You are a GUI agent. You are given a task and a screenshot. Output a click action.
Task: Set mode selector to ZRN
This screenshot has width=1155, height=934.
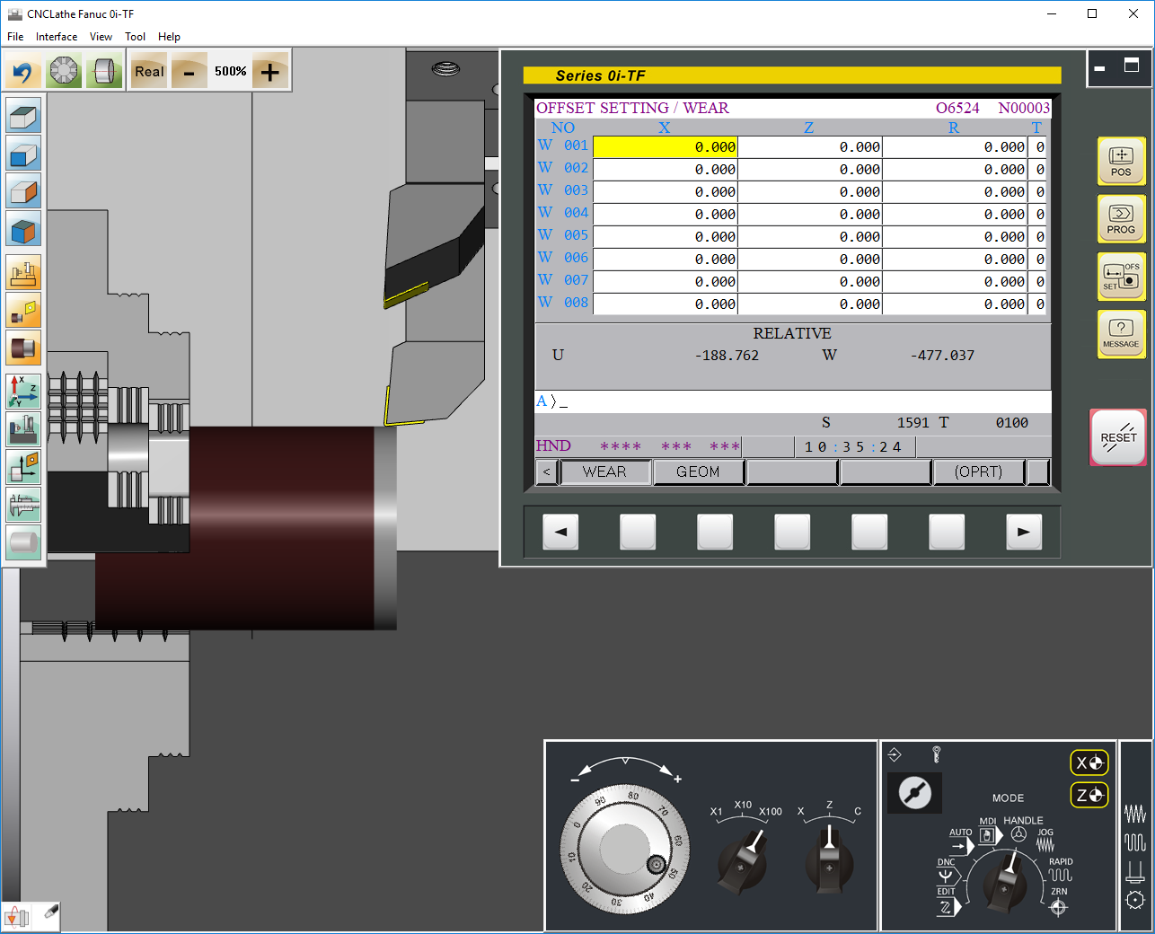tap(1059, 902)
